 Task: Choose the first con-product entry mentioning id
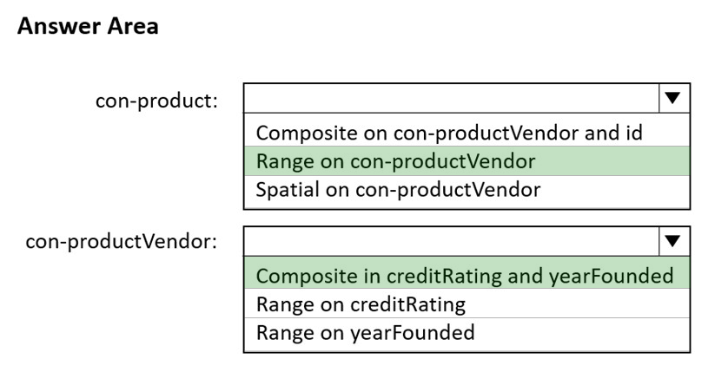pos(467,133)
